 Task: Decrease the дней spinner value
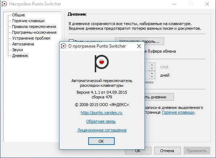pos(152,77)
